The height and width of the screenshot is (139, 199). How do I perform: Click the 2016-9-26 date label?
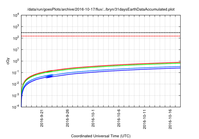[67, 118]
